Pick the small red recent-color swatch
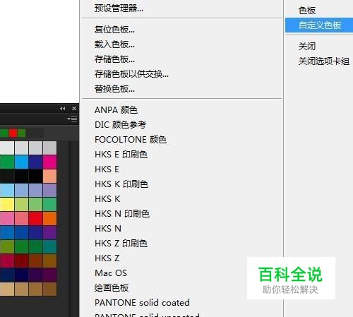Screen dimensions: 353x317 click(x=13, y=133)
